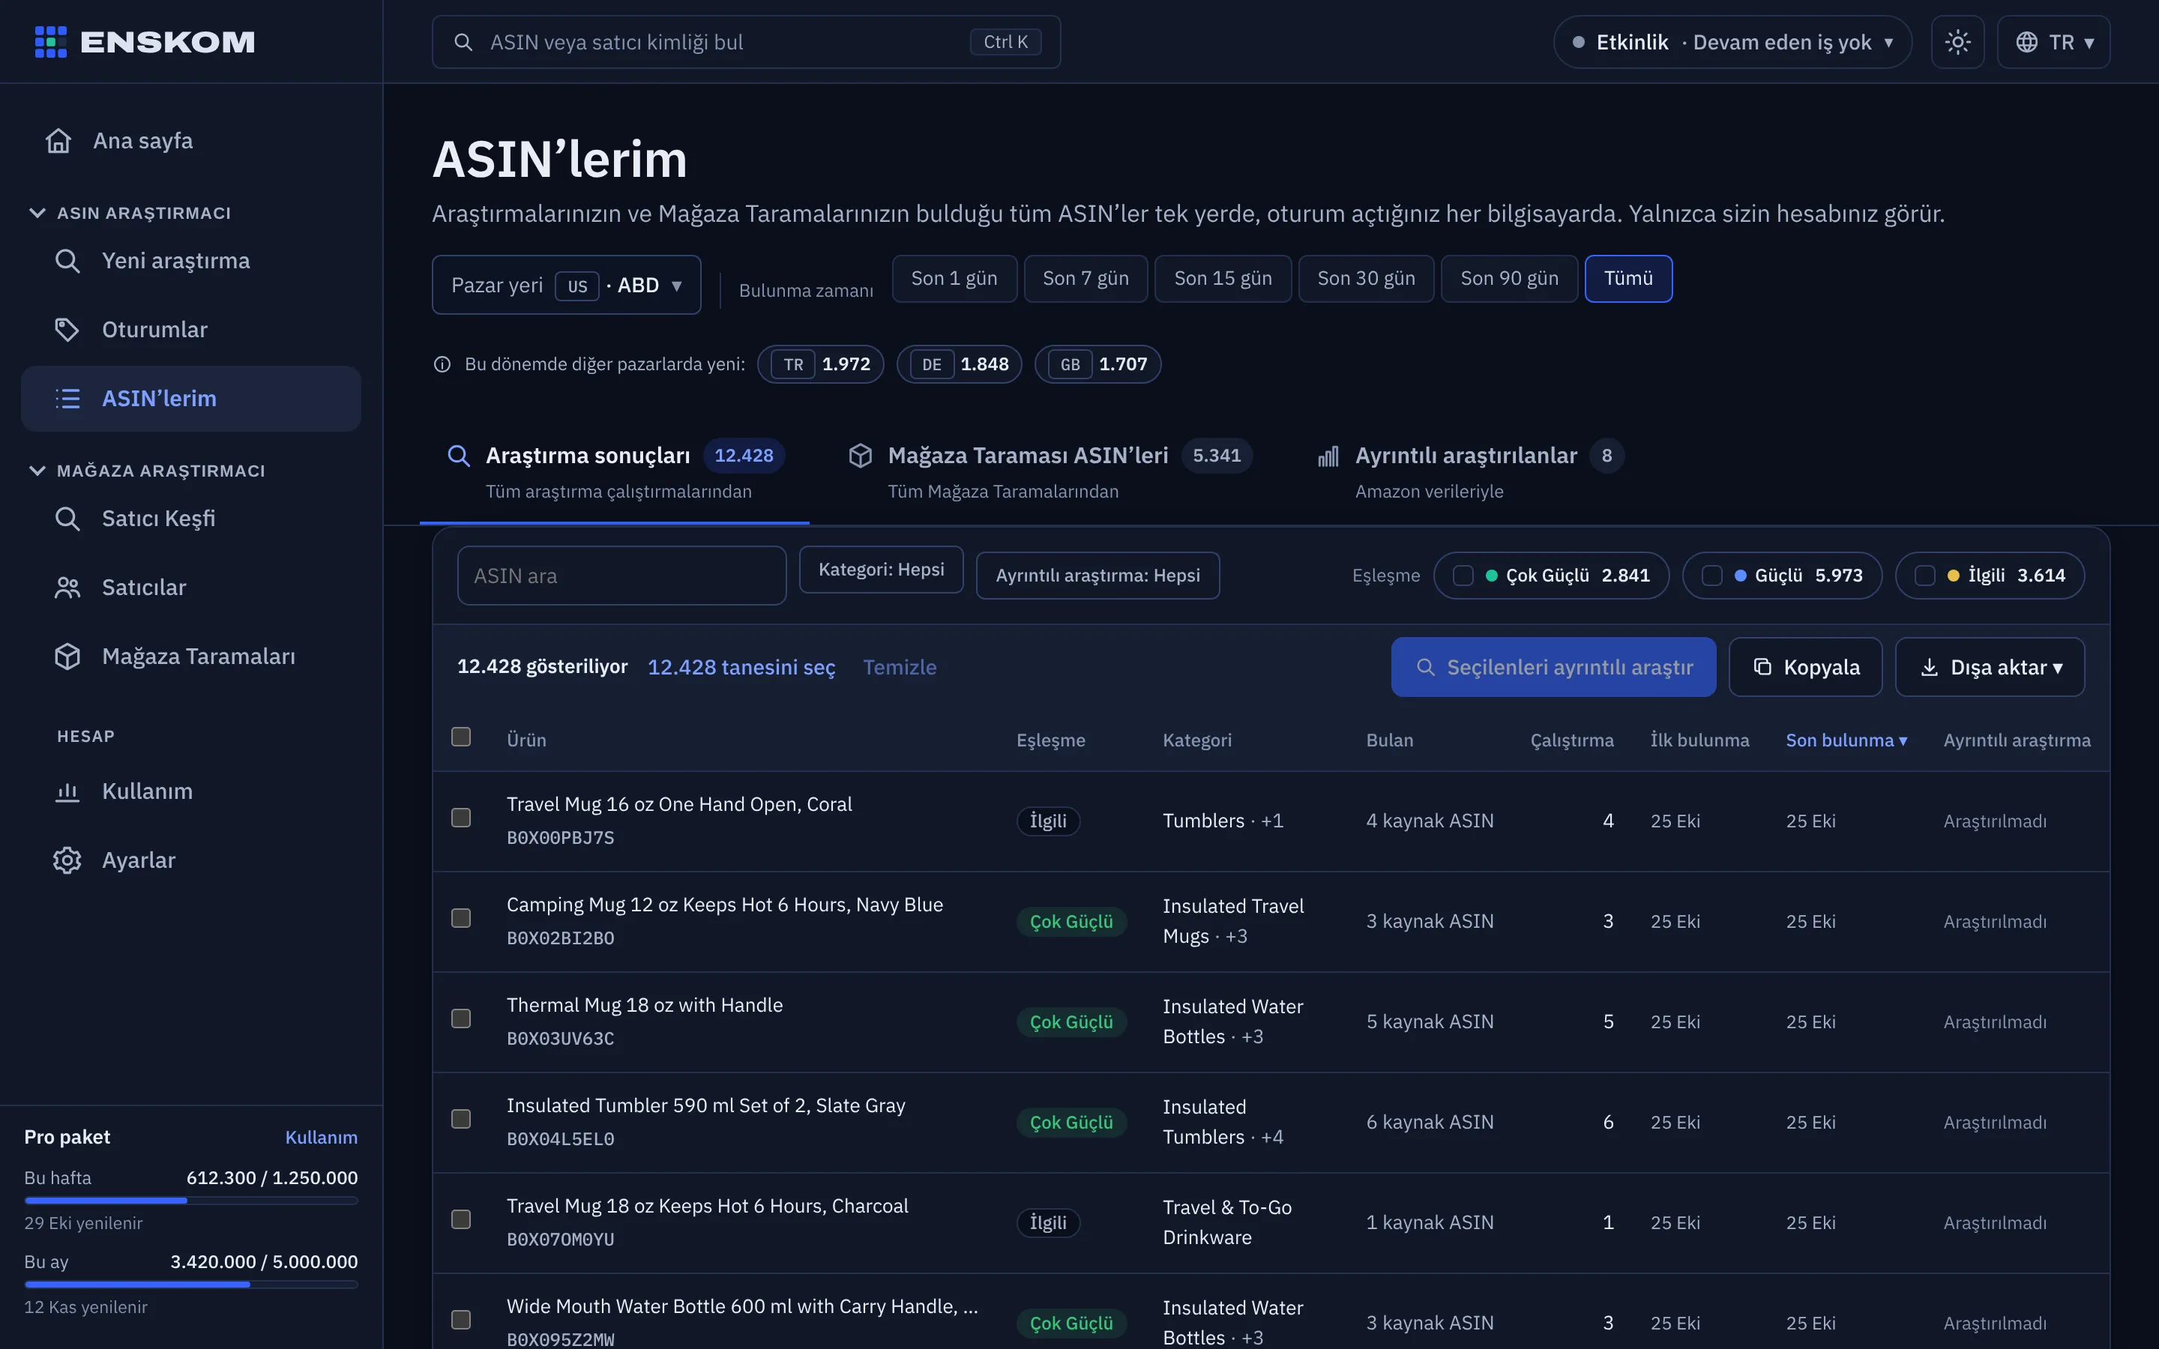This screenshot has width=2159, height=1349.
Task: Click the Bu hafta usage progress bar
Action: (191, 1201)
